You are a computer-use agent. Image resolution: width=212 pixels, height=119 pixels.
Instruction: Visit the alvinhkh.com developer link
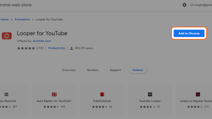coord(42,41)
